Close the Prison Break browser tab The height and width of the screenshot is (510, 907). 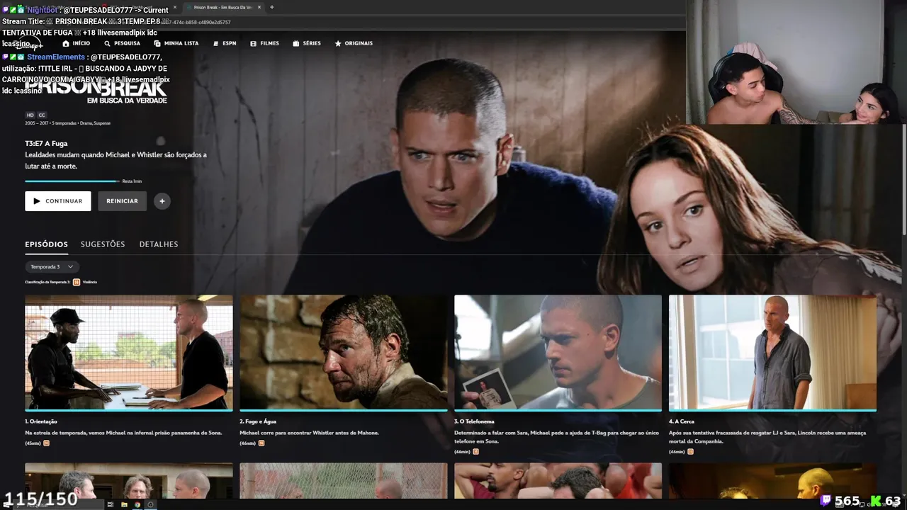259,7
